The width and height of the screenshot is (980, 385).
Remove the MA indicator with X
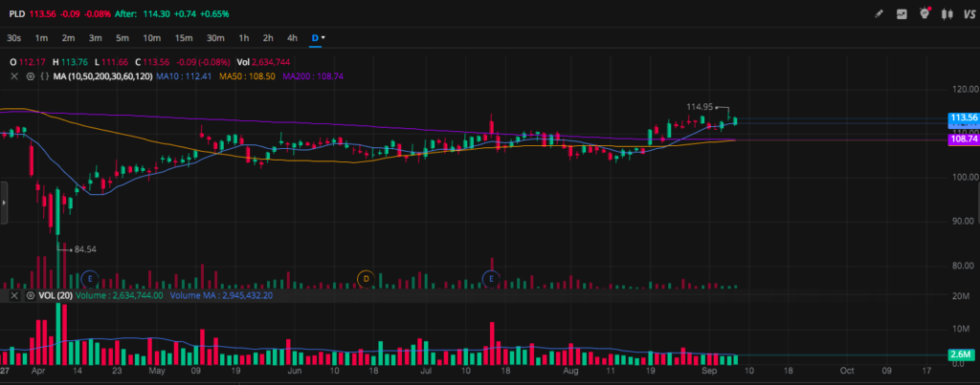(x=13, y=75)
